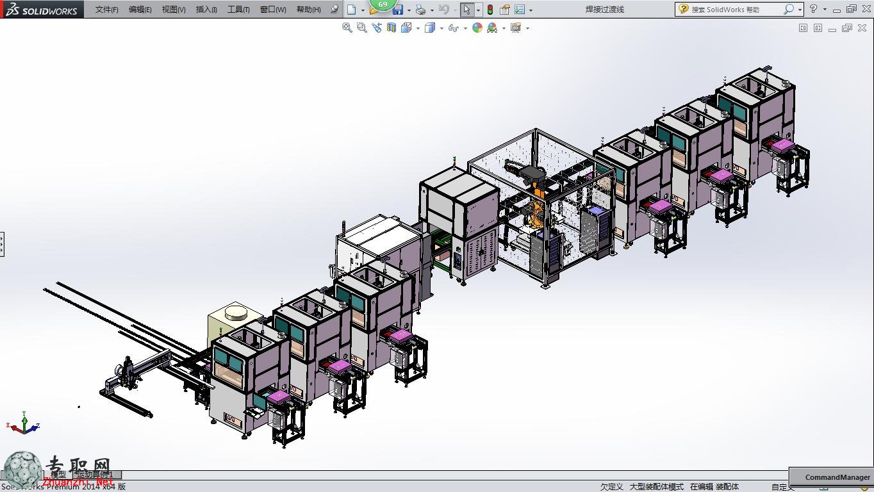This screenshot has width=874, height=492.
Task: Expand the Select tool dropdown arrow
Action: (478, 10)
